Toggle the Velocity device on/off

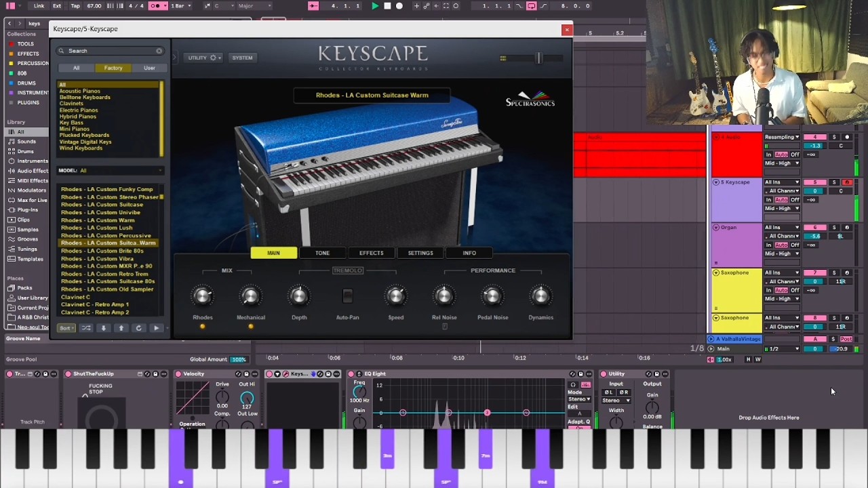(x=178, y=374)
